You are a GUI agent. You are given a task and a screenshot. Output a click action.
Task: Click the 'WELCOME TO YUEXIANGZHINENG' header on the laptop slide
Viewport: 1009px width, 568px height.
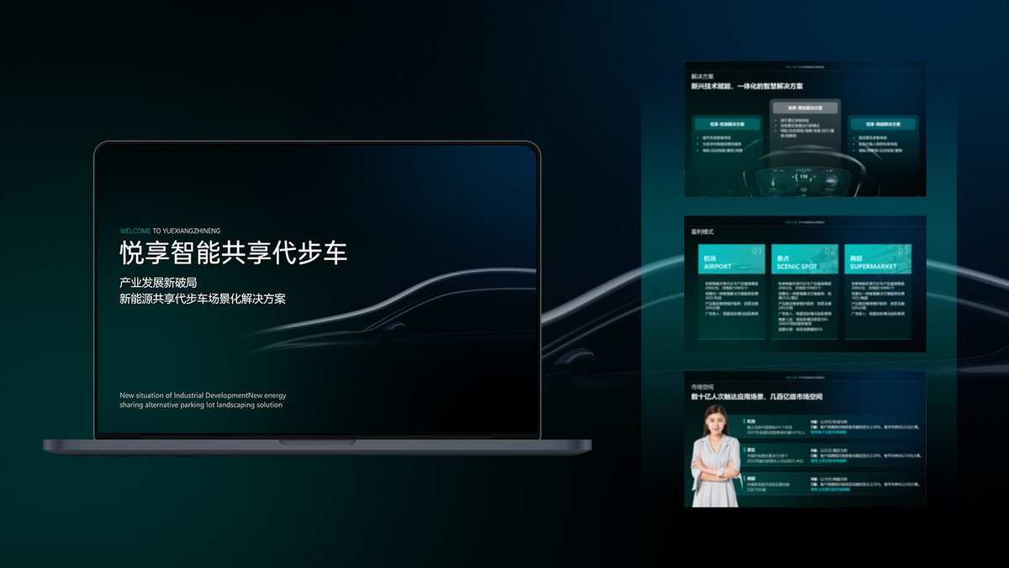[x=170, y=230]
